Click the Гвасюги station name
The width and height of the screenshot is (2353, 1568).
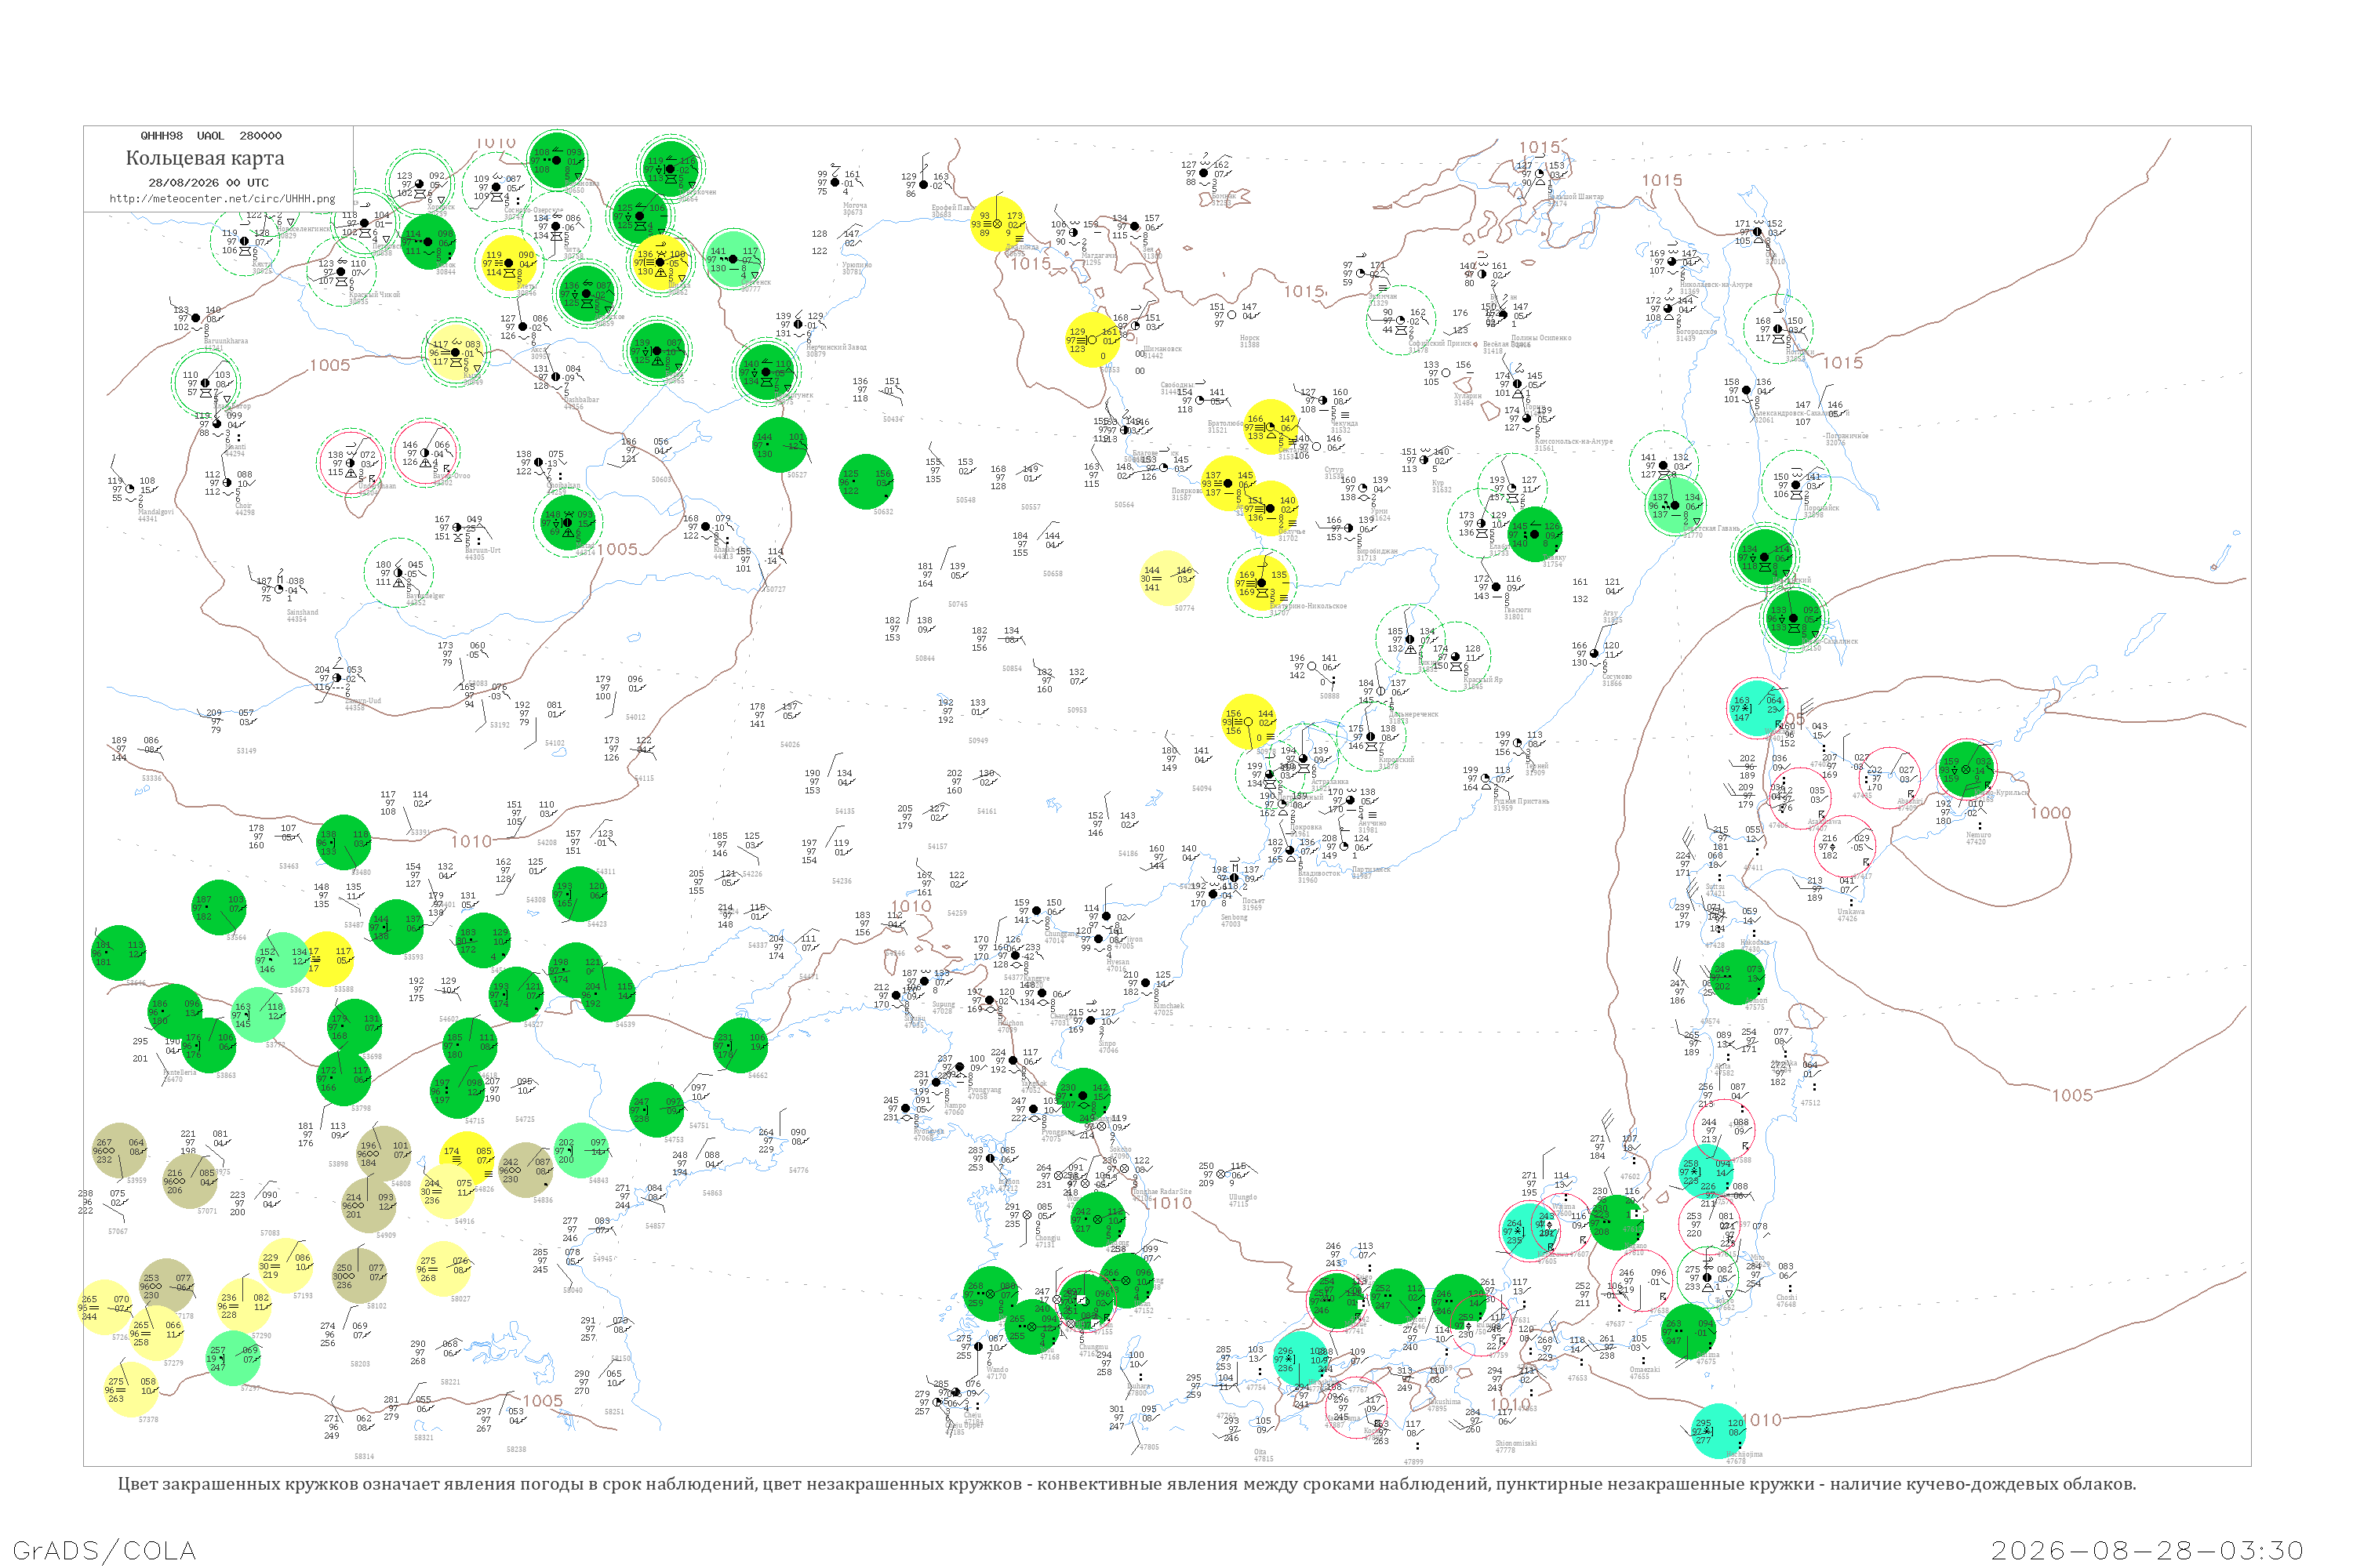1517,610
